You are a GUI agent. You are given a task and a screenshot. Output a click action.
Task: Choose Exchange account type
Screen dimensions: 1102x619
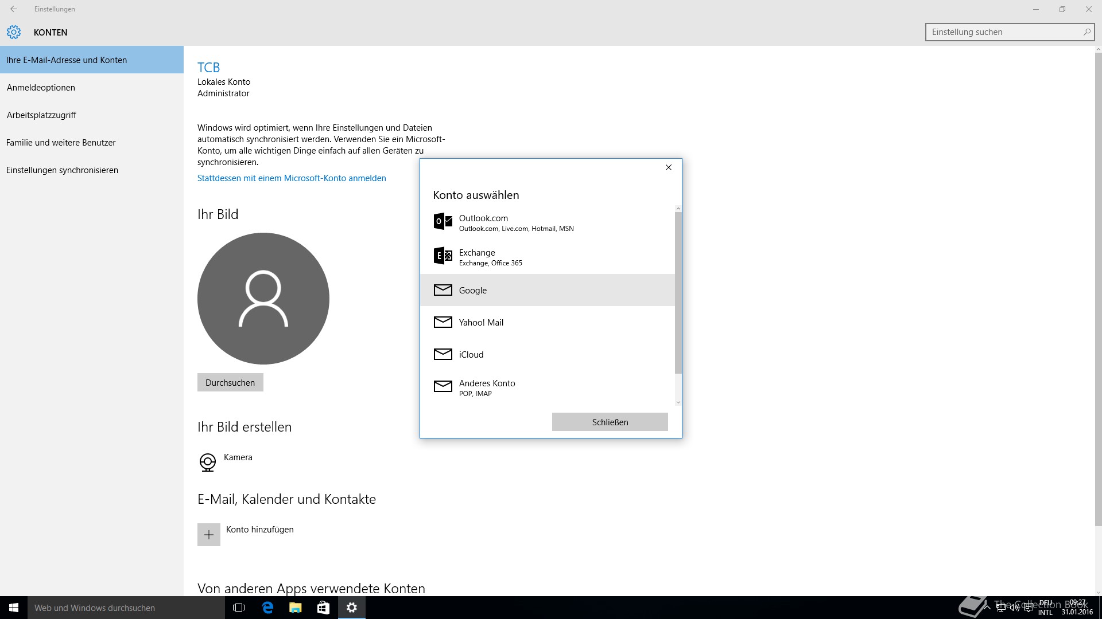(x=548, y=257)
